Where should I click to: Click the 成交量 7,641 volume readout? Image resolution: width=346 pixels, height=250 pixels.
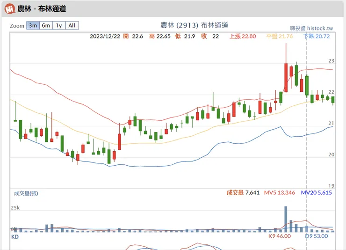click(x=243, y=192)
